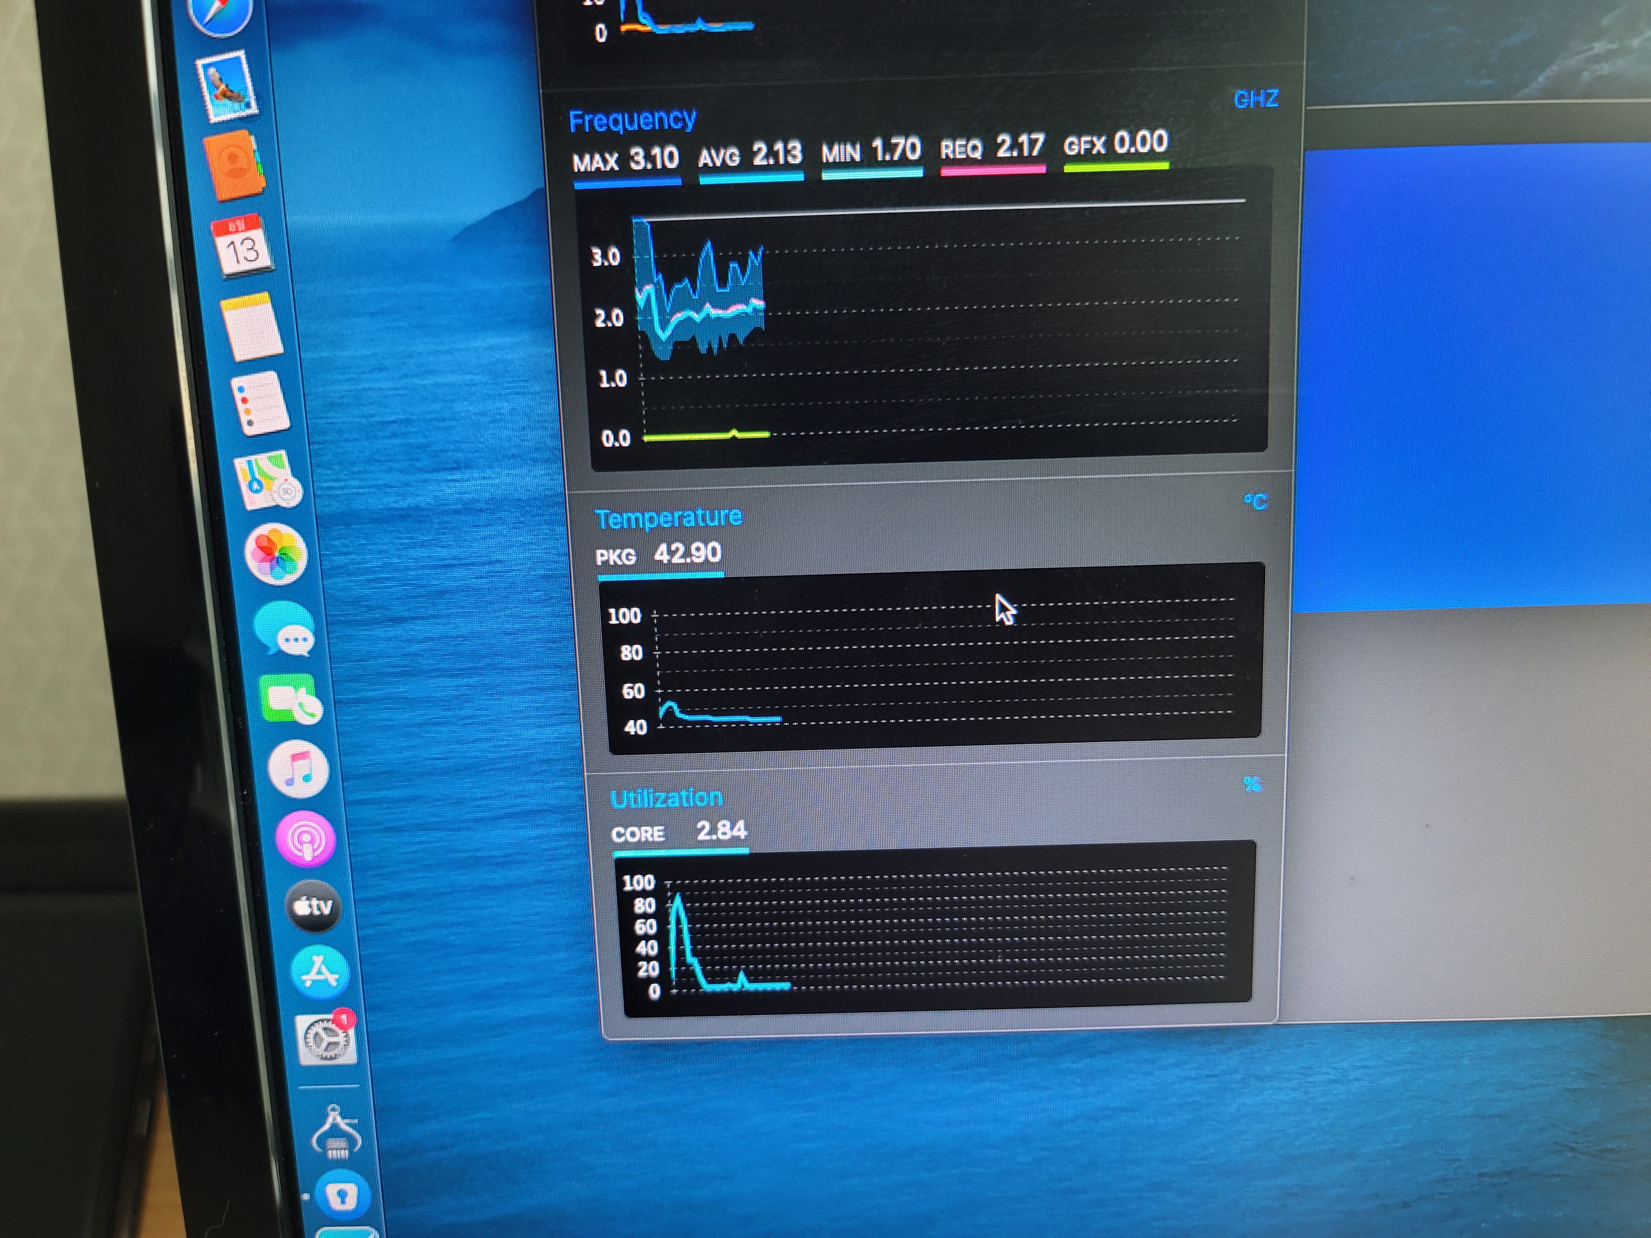Open Podcasts from the Dock
Viewport: 1651px width, 1238px height.
point(305,839)
